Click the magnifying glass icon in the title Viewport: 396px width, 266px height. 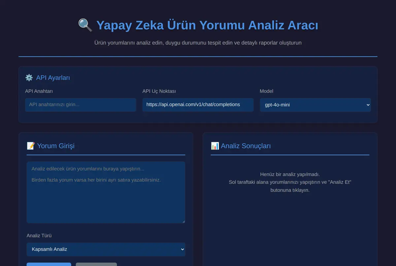click(85, 25)
